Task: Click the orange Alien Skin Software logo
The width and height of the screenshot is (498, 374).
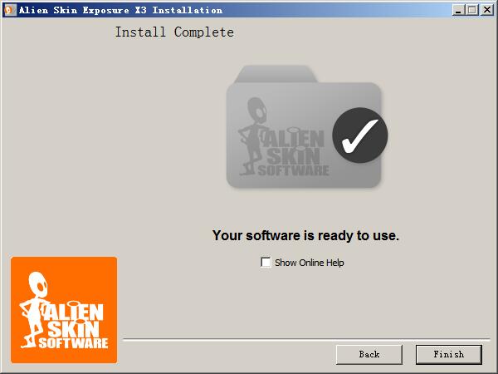Action: 64,310
